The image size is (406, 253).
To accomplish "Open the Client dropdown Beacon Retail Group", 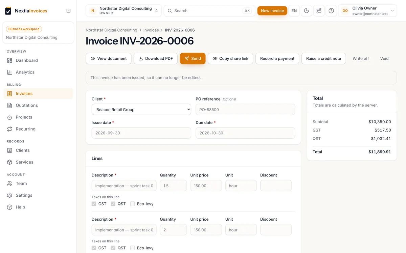I will 141,110.
